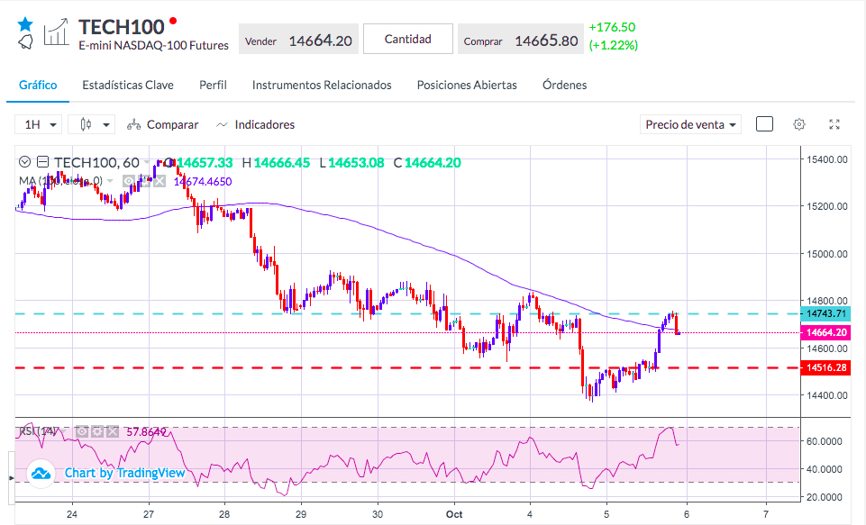Open the Indicadores menu
Viewport: 866px width, 525px height.
(x=255, y=125)
